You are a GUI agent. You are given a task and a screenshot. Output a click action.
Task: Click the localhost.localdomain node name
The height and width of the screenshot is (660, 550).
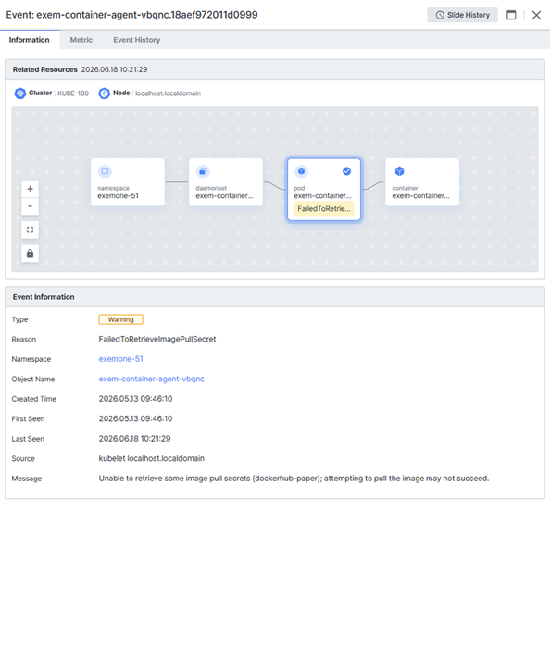point(168,93)
